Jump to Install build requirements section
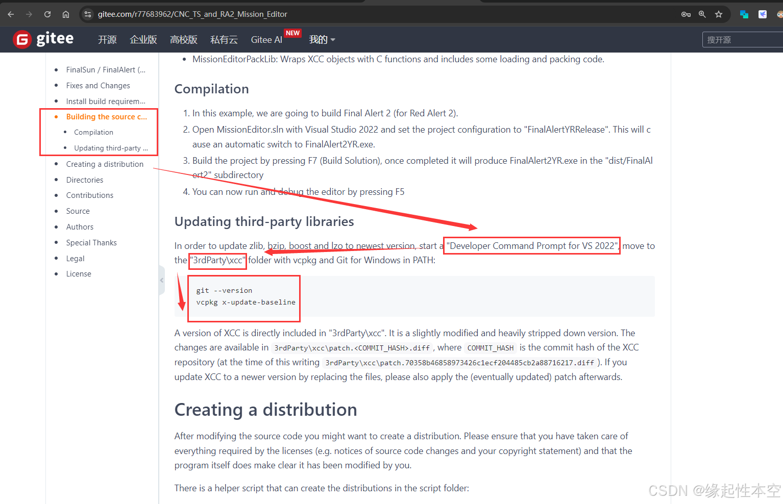 (x=106, y=102)
